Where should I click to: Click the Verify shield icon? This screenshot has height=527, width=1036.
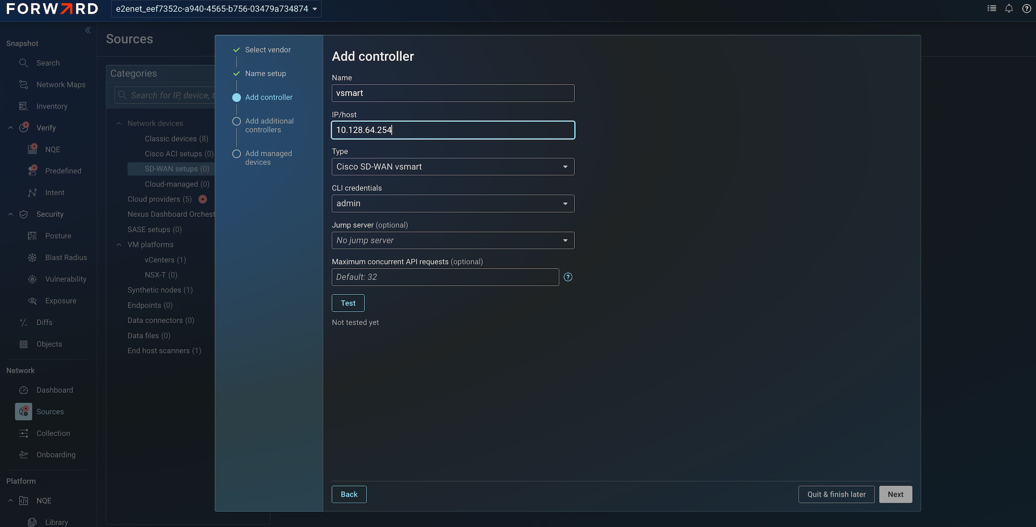tap(24, 128)
